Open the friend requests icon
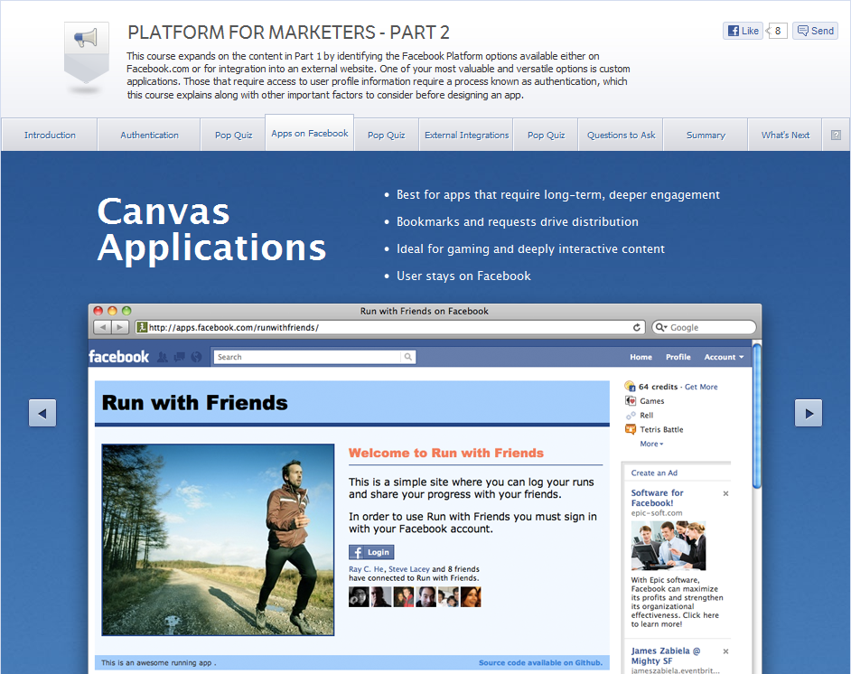Screen dimensions: 851x674 point(163,357)
